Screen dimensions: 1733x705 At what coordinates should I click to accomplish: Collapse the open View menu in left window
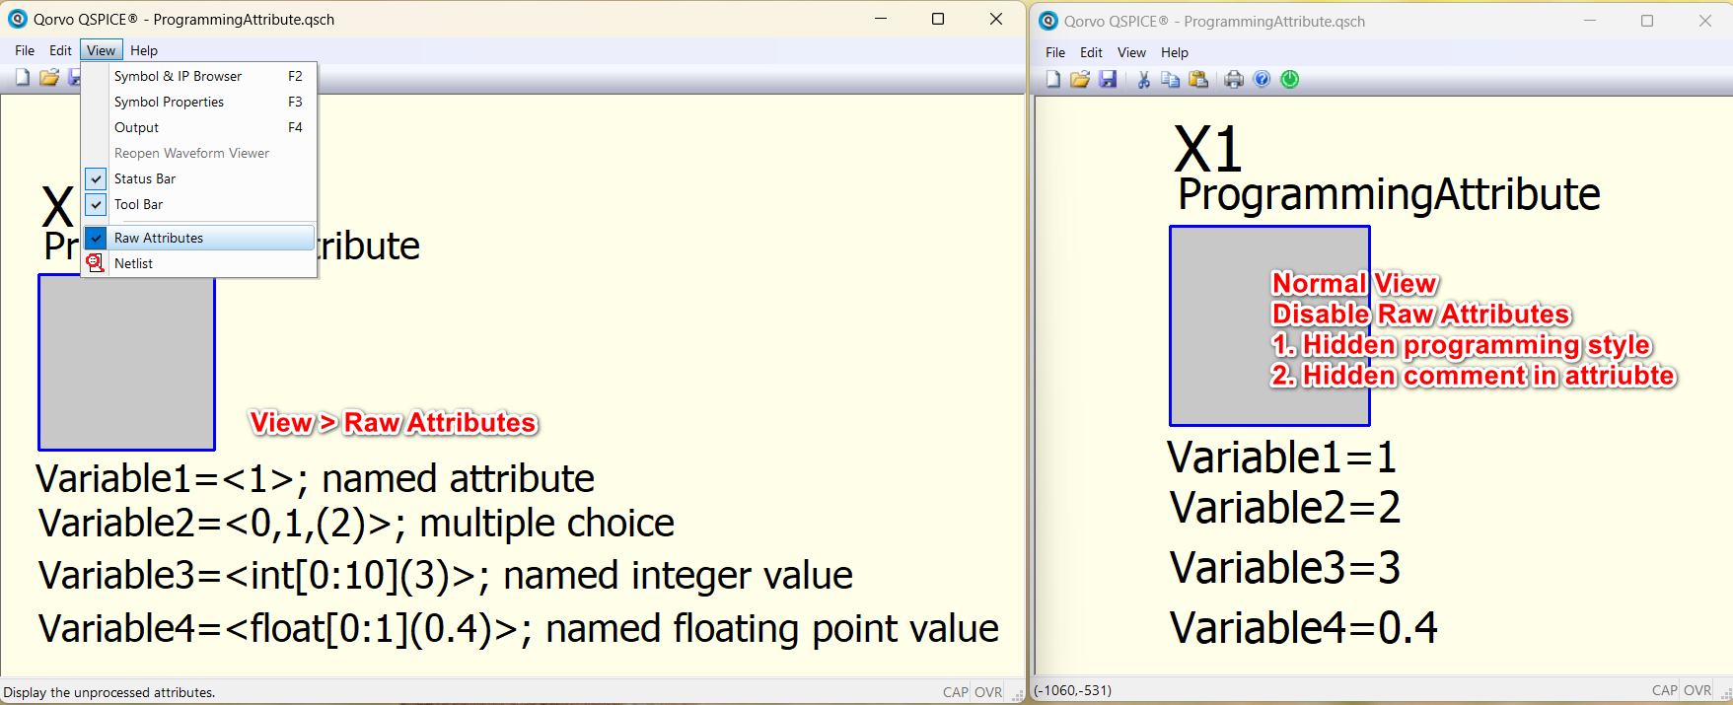[101, 50]
